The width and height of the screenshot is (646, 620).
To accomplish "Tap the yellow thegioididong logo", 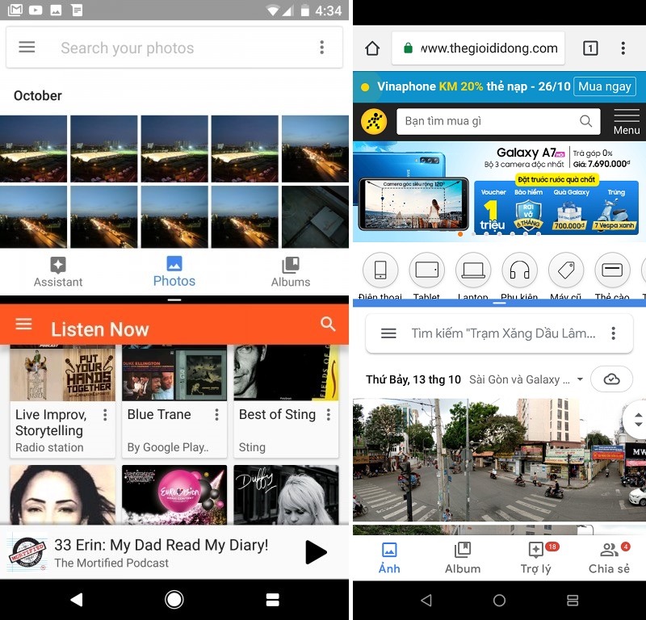I will pos(374,122).
